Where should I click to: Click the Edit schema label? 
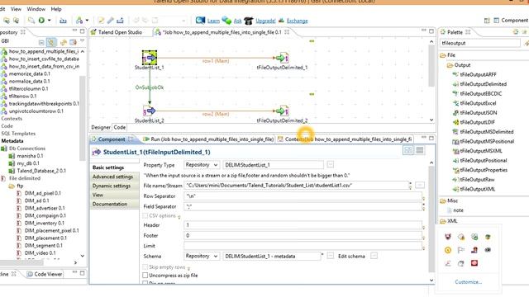click(x=351, y=257)
